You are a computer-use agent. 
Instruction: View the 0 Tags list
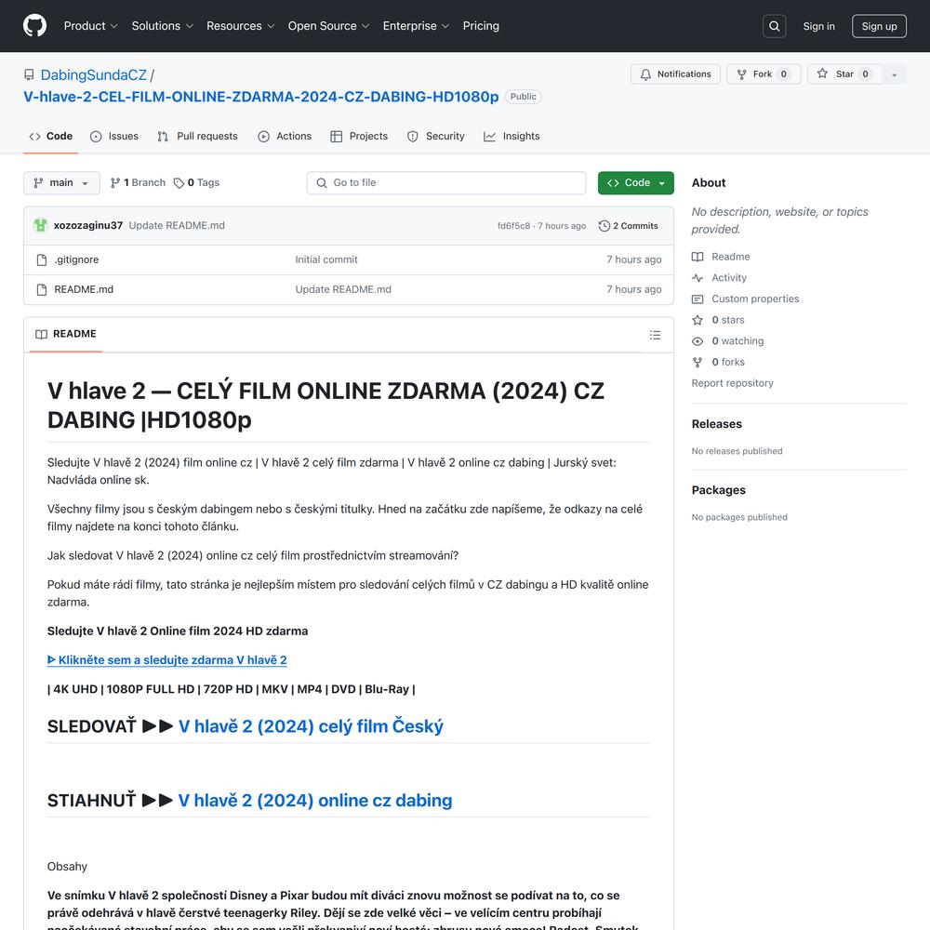click(196, 182)
